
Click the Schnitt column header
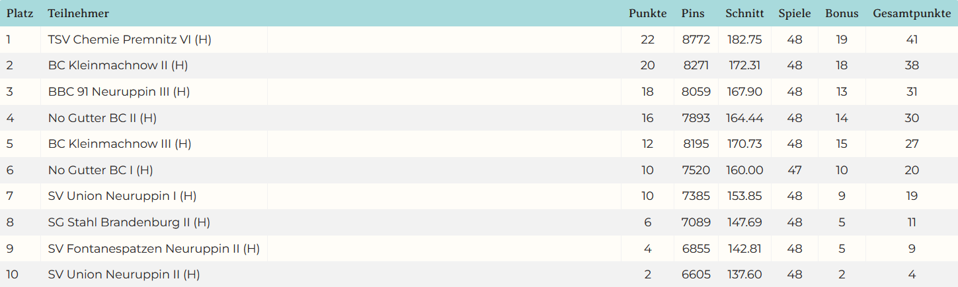click(744, 13)
